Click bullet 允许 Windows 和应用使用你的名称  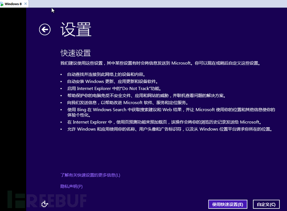(170, 129)
